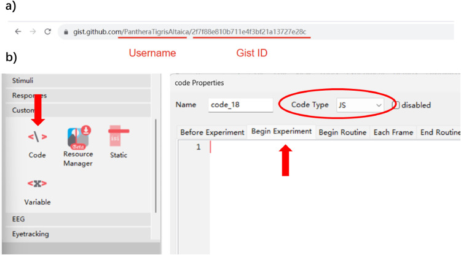Open the Each Frame tab

pos(393,132)
